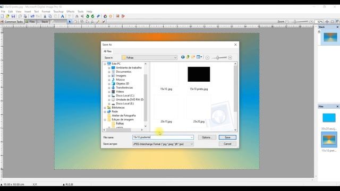The image size is (340, 191).
Task: Click green rotate counterclockwise icon
Action: [88, 16]
